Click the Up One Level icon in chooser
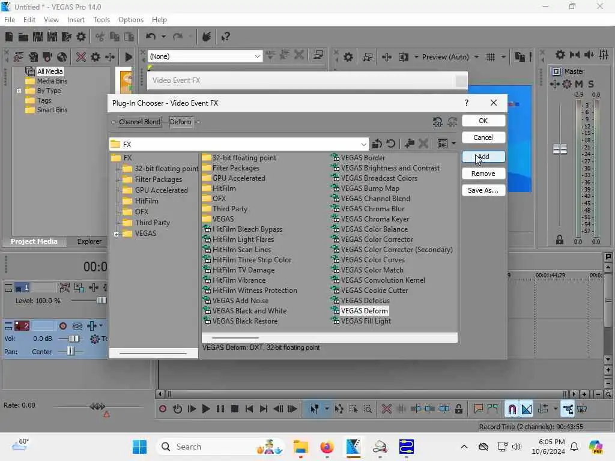This screenshot has width=615, height=461. pyautogui.click(x=377, y=144)
